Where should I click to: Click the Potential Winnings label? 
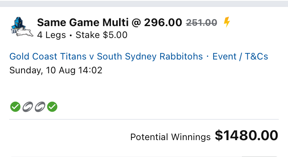[170, 137]
